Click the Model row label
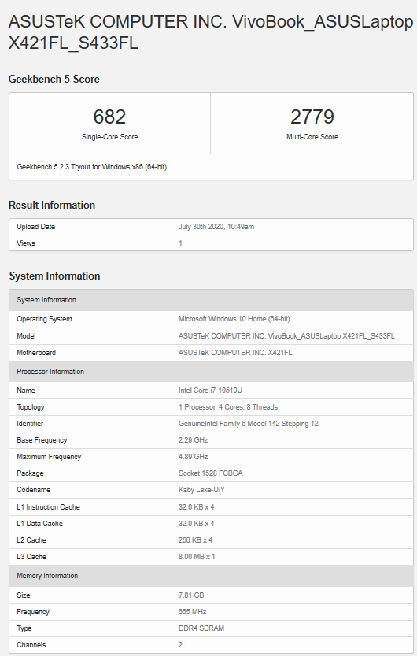This screenshot has height=656, width=417. (26, 336)
